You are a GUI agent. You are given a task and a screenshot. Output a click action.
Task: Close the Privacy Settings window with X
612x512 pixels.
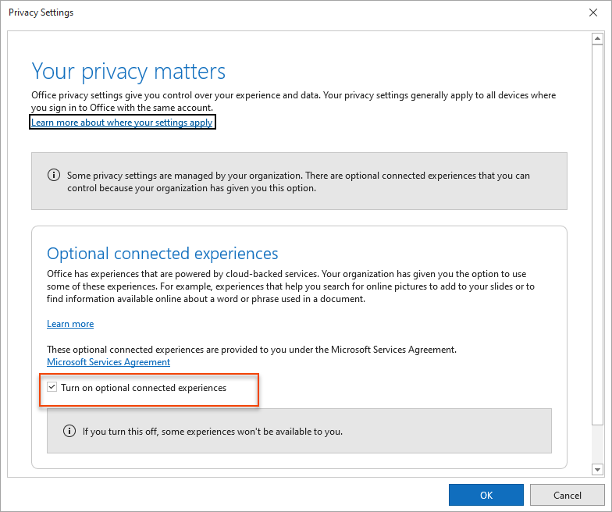pyautogui.click(x=593, y=13)
